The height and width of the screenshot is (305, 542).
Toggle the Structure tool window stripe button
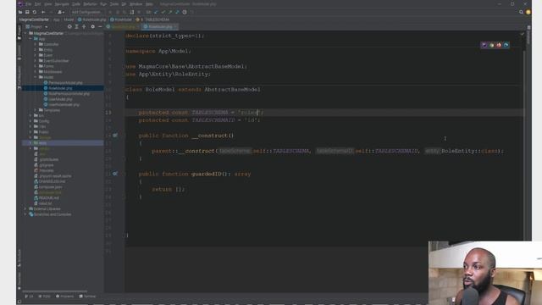[x=19, y=258]
